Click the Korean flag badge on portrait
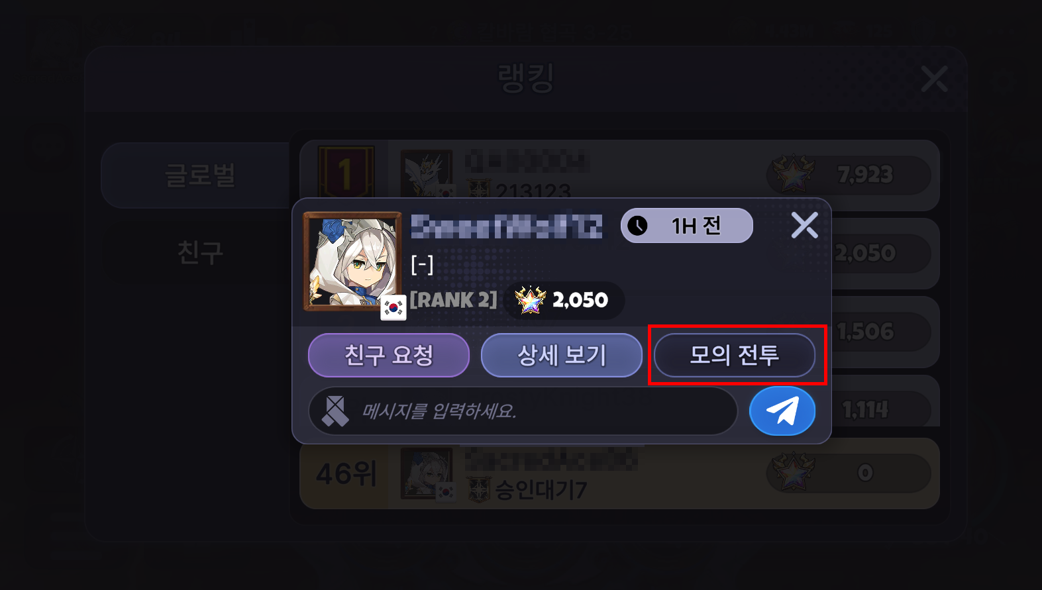 click(393, 307)
